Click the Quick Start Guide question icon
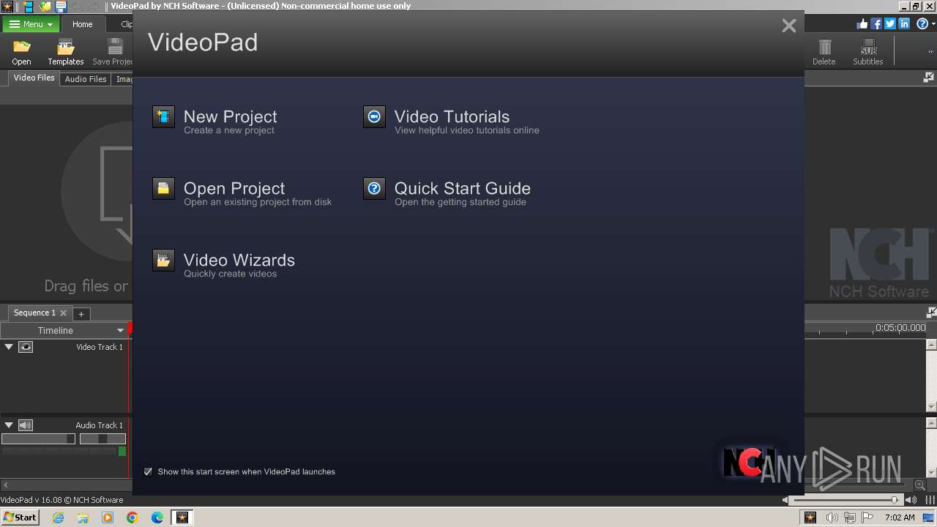 point(374,188)
